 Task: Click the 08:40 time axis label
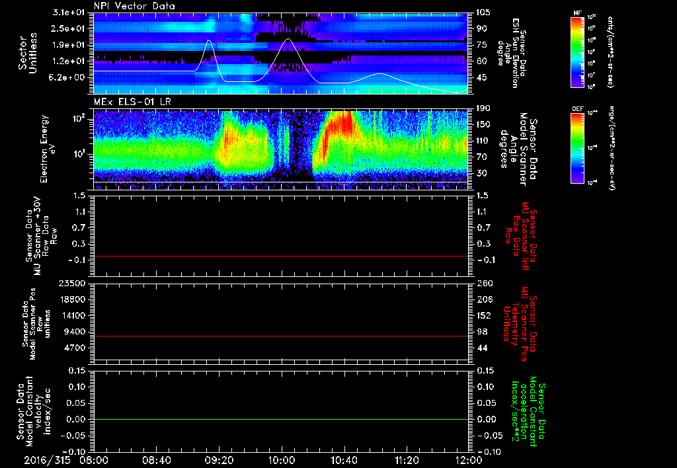click(x=156, y=460)
